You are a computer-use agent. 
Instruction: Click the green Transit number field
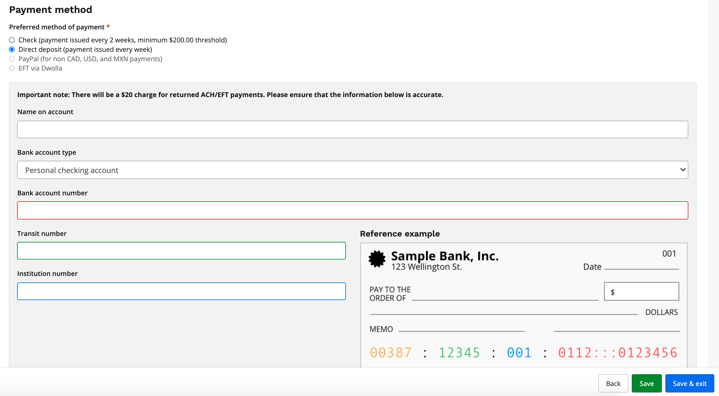point(181,251)
